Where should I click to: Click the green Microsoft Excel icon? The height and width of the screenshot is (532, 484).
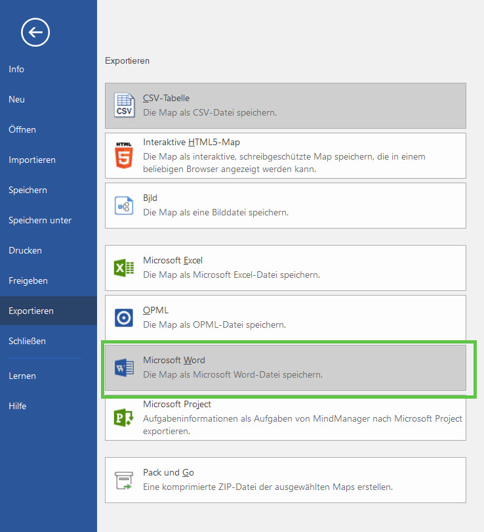(124, 268)
